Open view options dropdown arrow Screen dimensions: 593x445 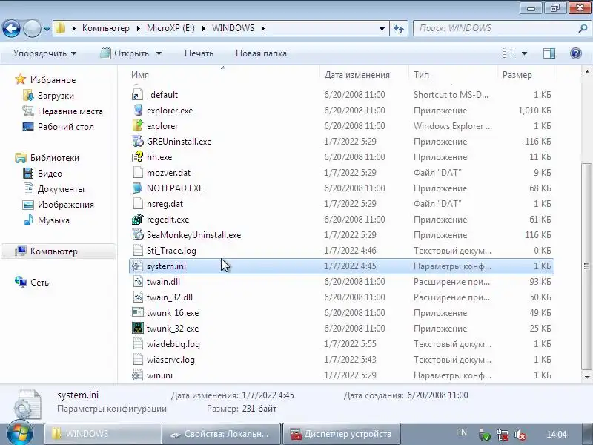pyautogui.click(x=524, y=53)
